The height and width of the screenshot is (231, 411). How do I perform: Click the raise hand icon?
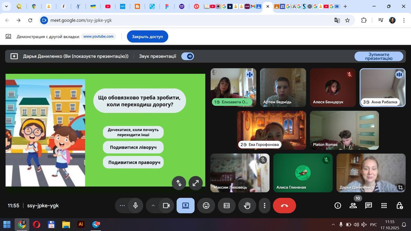(247, 206)
